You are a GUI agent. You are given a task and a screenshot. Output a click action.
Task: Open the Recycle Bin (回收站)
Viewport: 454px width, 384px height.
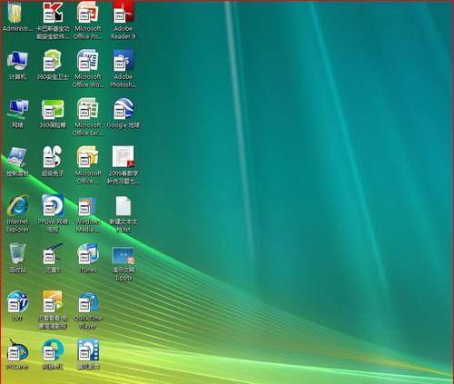coord(17,253)
